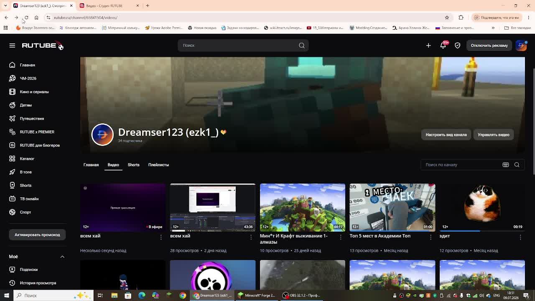
Task: Click the channel search magnifier icon
Action: (517, 165)
